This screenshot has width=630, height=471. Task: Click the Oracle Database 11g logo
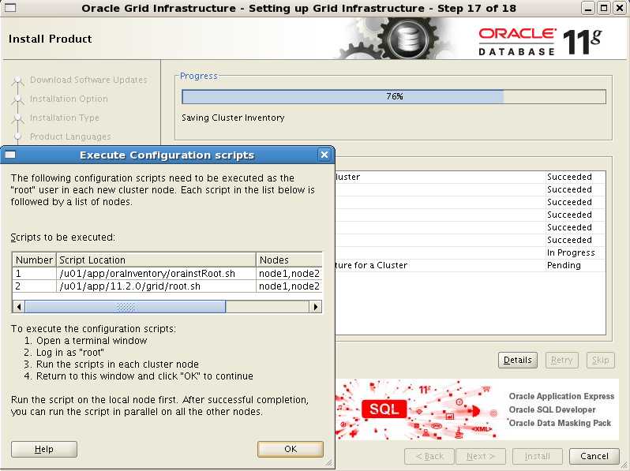point(539,41)
